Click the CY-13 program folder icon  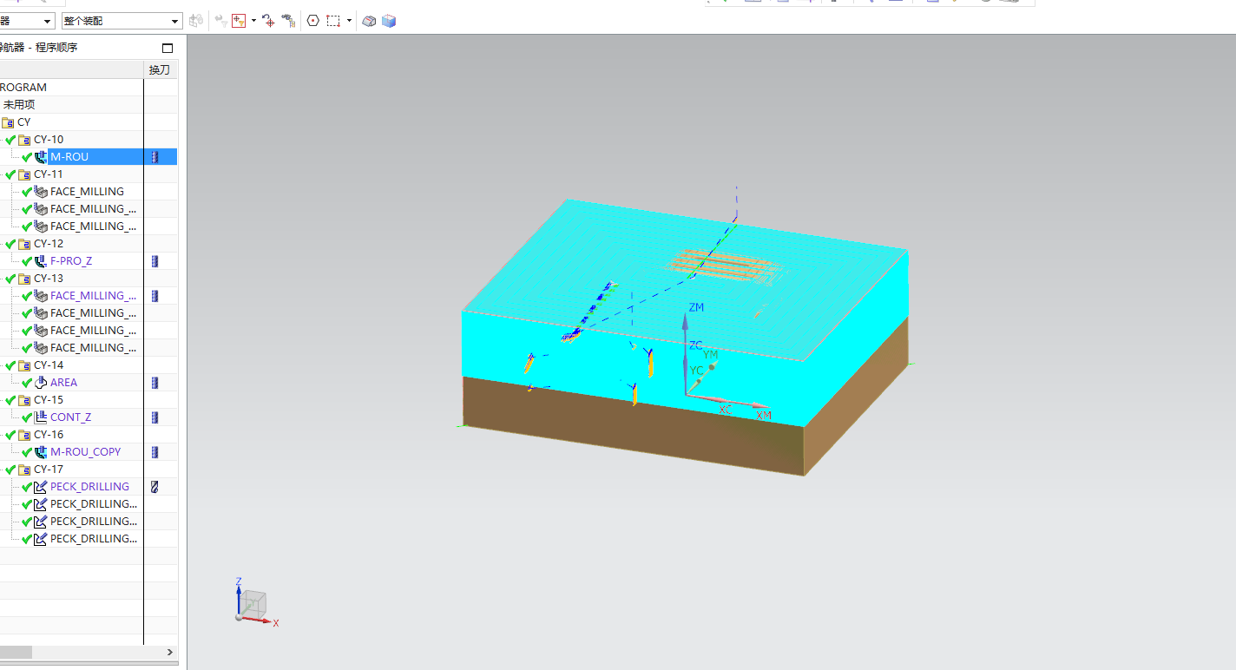tap(24, 279)
